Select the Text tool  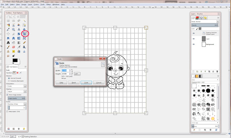[x=8, y=43]
